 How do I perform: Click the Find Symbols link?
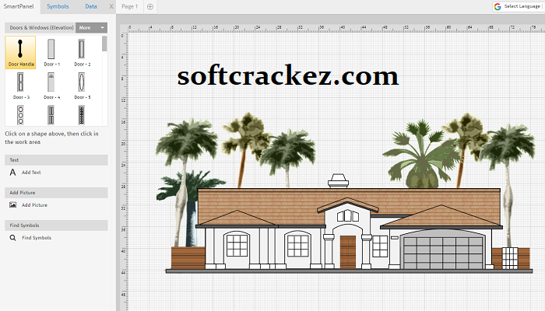[x=37, y=238]
